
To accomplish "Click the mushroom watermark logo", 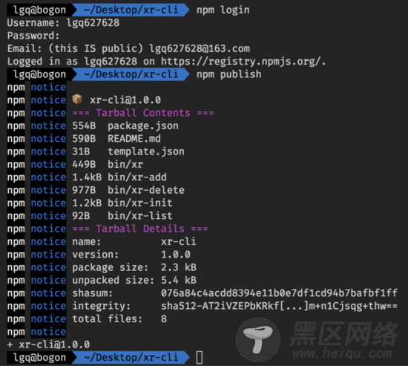I will pos(258,339).
